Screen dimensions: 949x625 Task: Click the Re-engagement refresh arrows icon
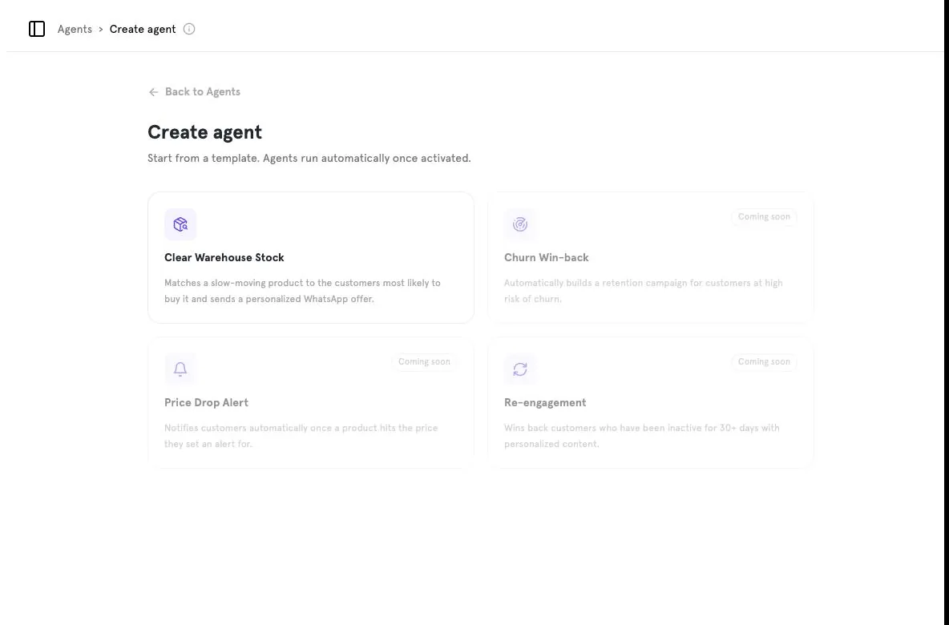(x=520, y=369)
